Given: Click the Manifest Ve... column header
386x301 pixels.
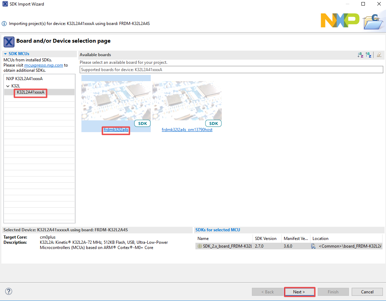Looking at the screenshot, I should pyautogui.click(x=296, y=239).
